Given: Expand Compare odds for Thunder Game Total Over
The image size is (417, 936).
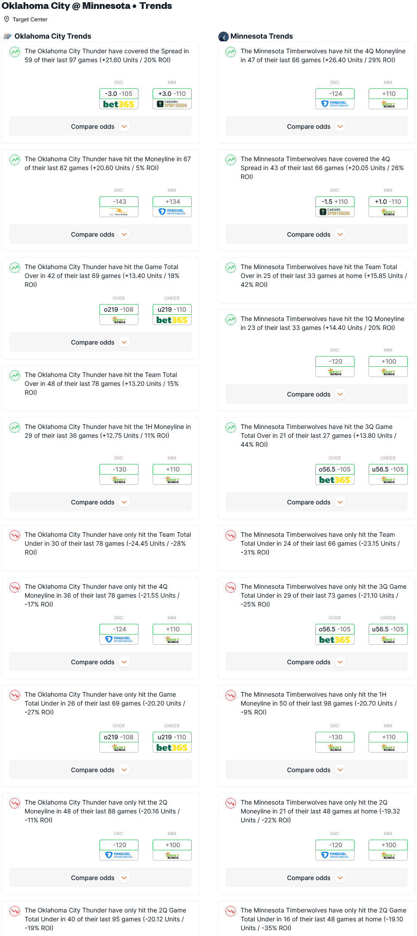Looking at the screenshot, I should (x=100, y=342).
